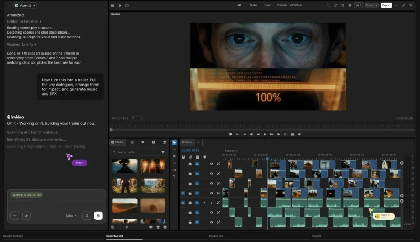This screenshot has height=242, width=420.
Task: Redo the last action
Action: (x=335, y=5)
